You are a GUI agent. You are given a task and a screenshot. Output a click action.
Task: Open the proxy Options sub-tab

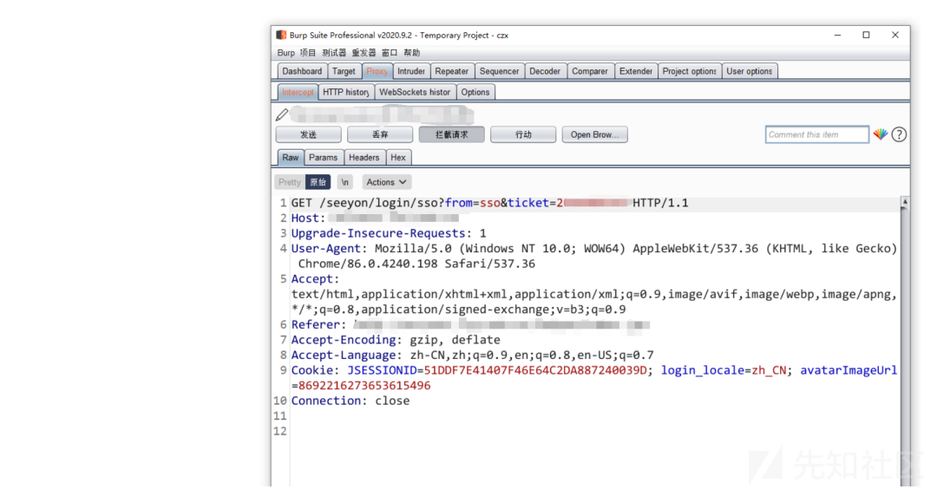475,92
